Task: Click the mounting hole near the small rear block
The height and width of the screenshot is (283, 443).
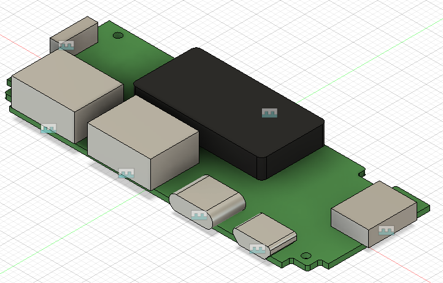Action: point(118,36)
